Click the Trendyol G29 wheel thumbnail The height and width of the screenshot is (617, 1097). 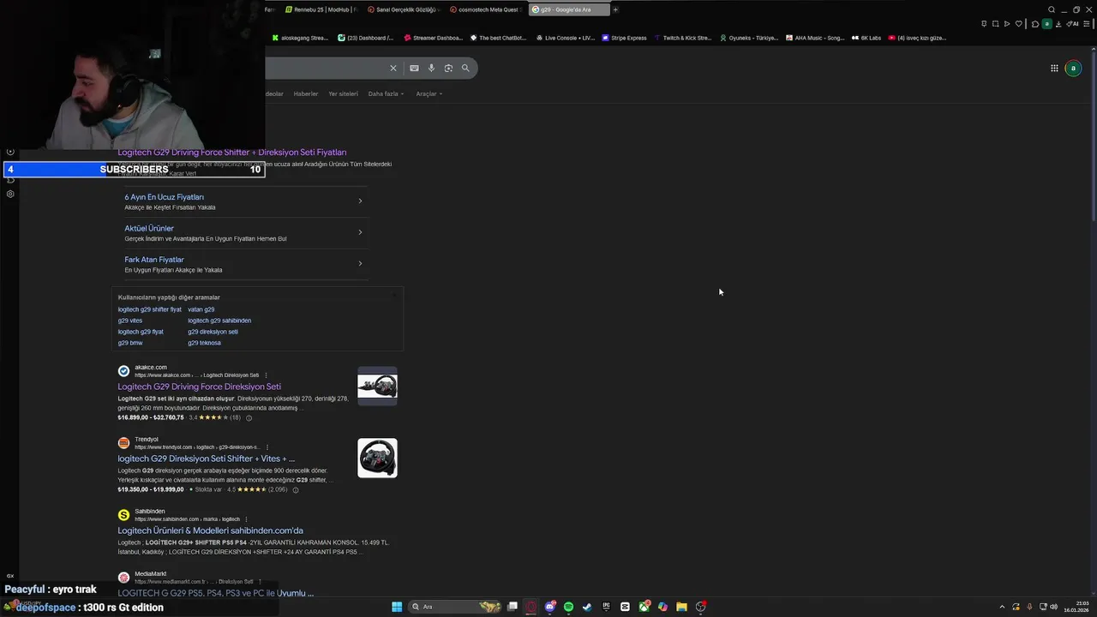coord(377,458)
